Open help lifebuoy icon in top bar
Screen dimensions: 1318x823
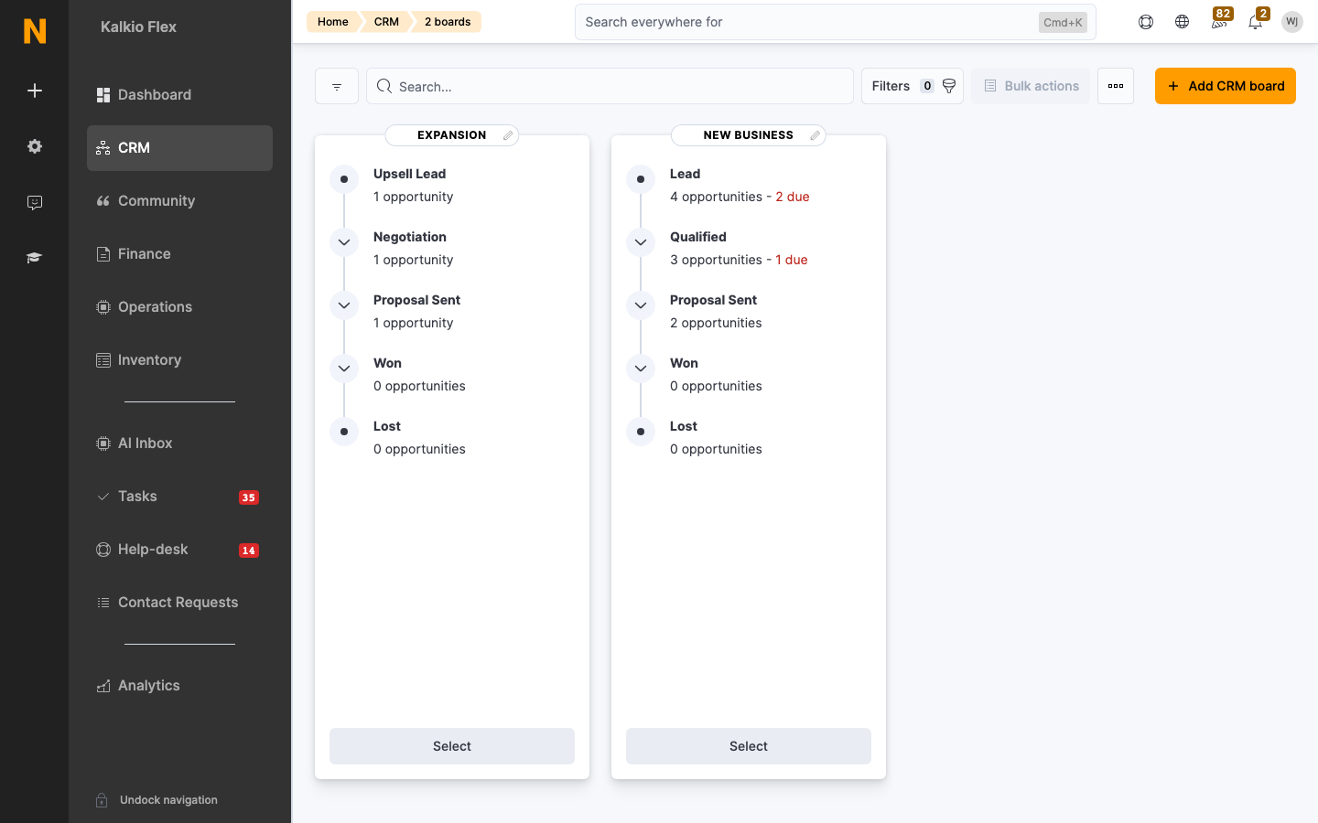1146,22
